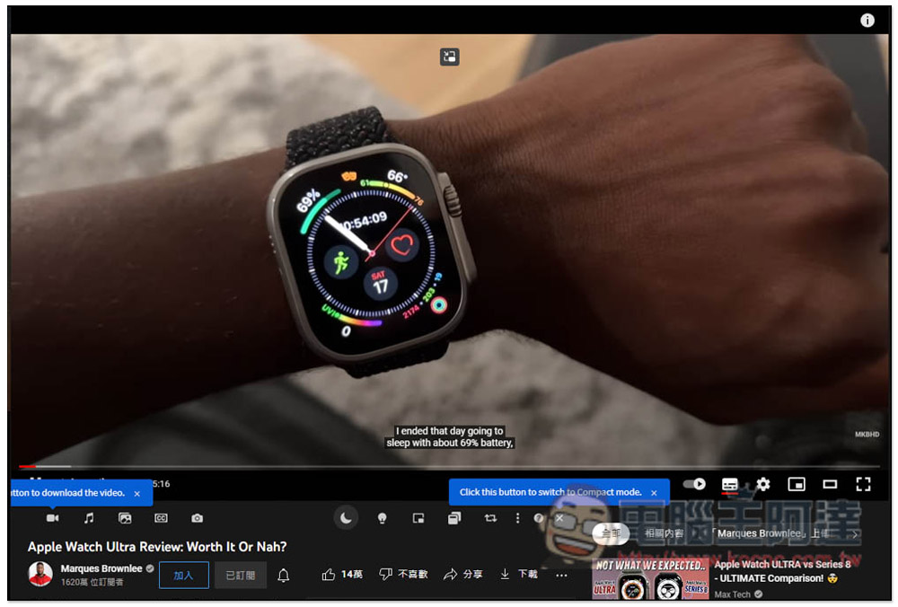Select the 相關內容 filter chip
Viewport: 898px width, 607px height.
664,533
